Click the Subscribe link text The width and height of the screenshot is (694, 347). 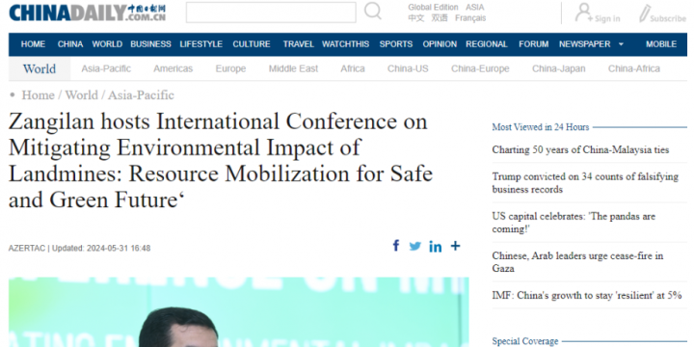pyautogui.click(x=668, y=18)
